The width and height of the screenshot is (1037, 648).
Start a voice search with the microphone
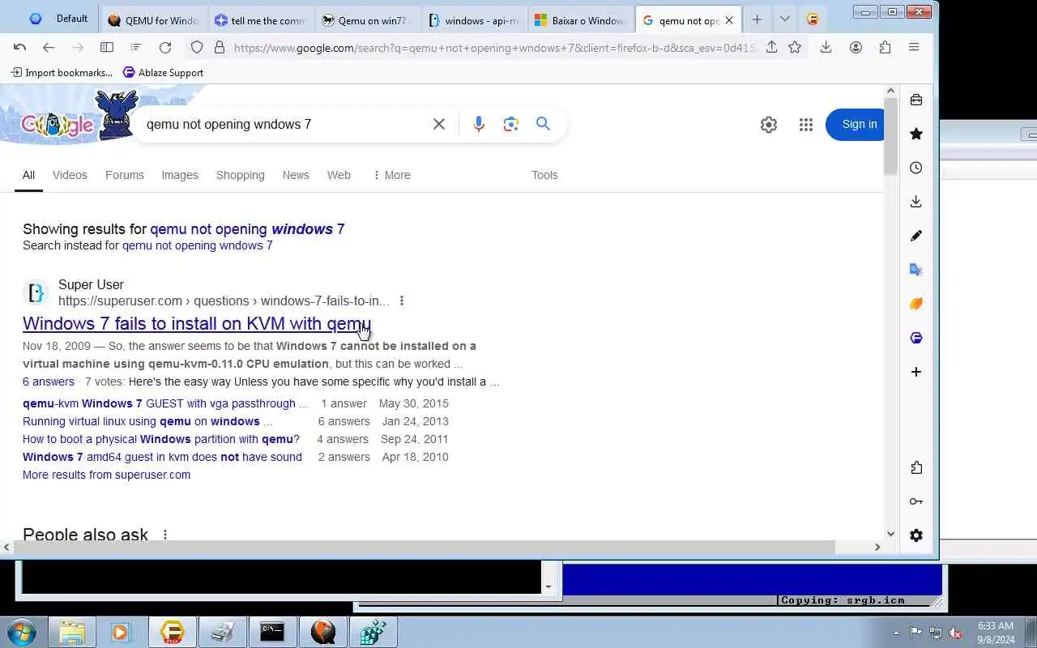(x=479, y=124)
